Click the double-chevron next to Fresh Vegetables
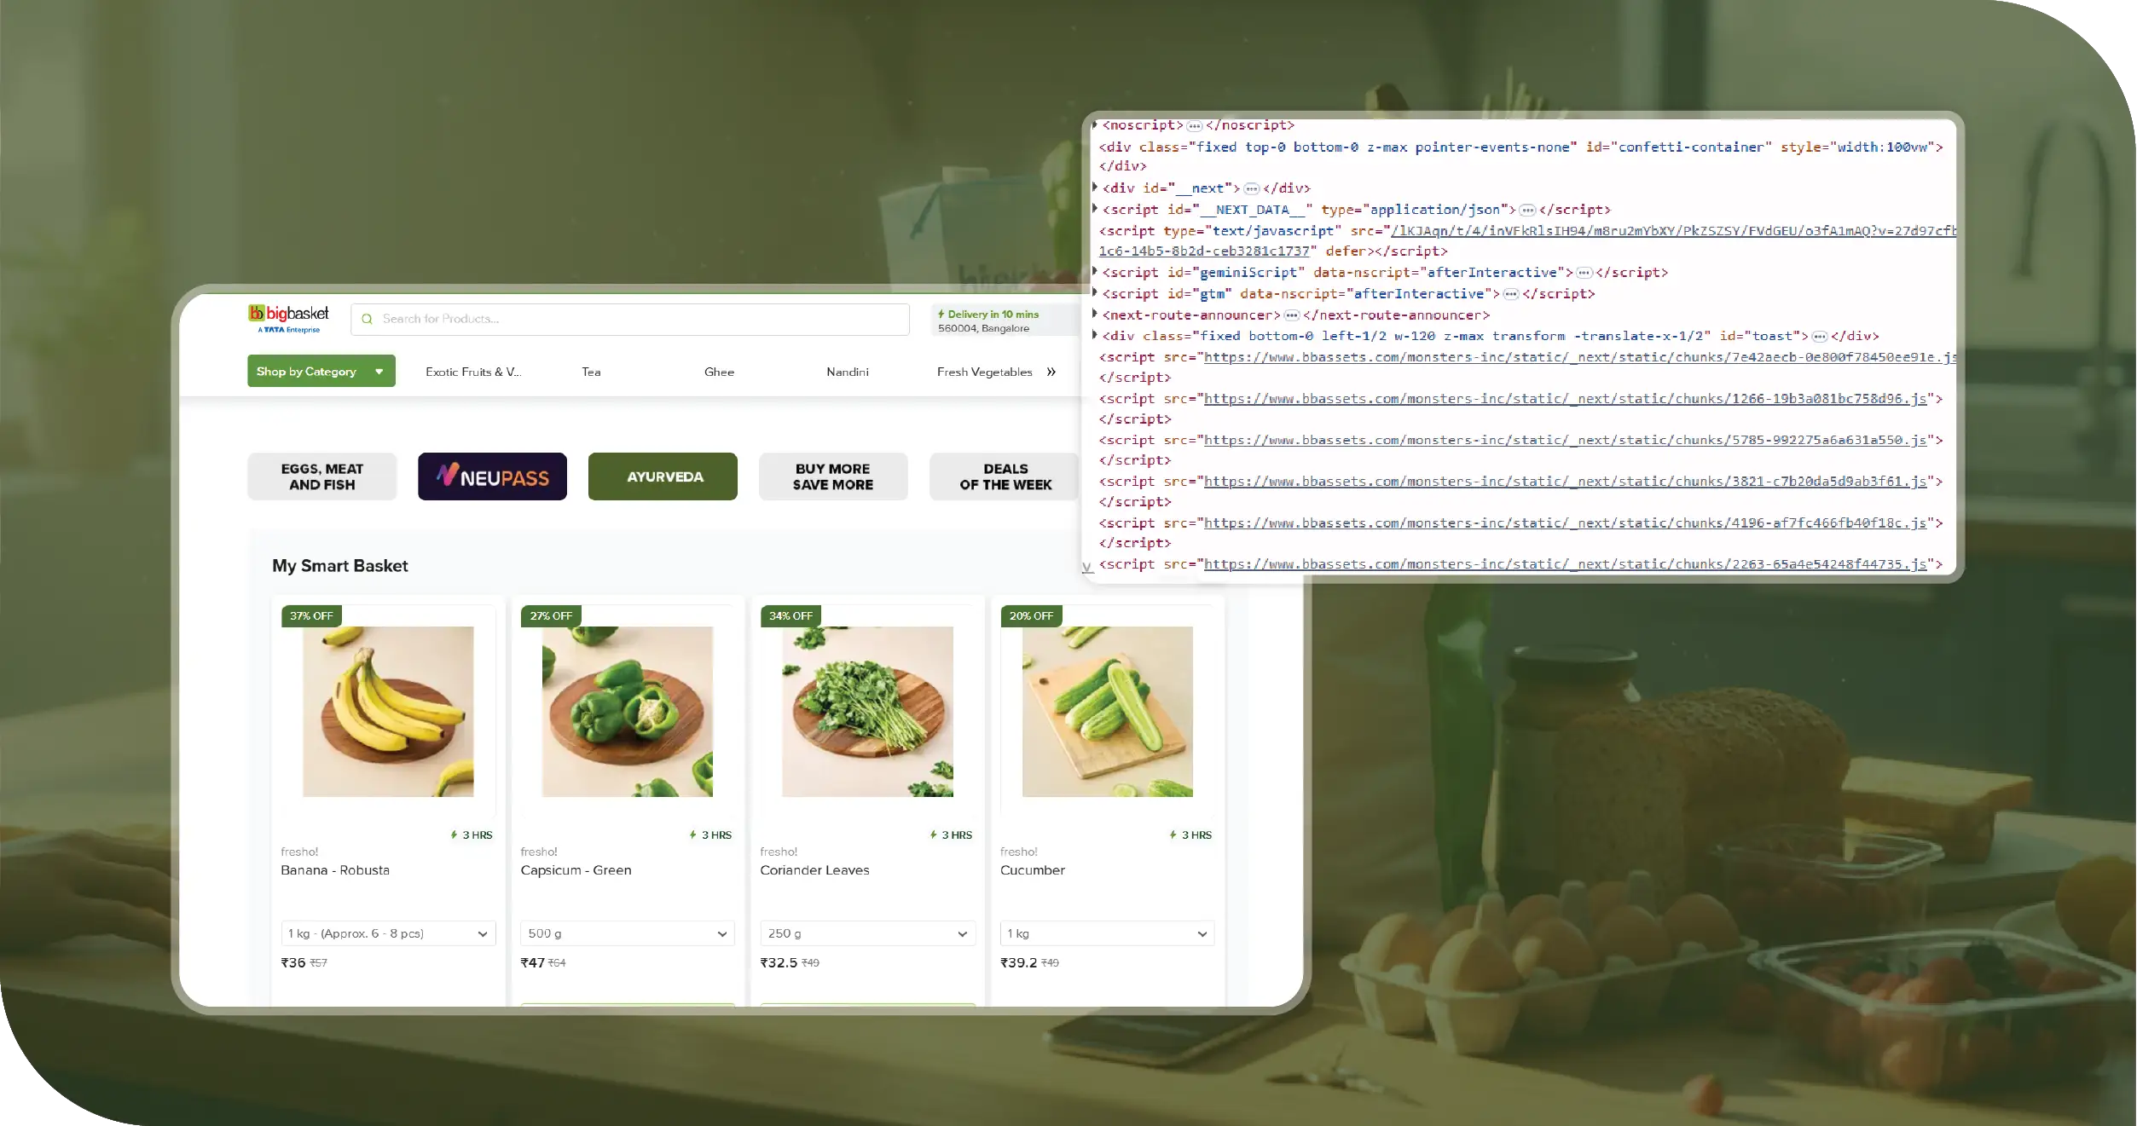2137x1126 pixels. 1051,372
